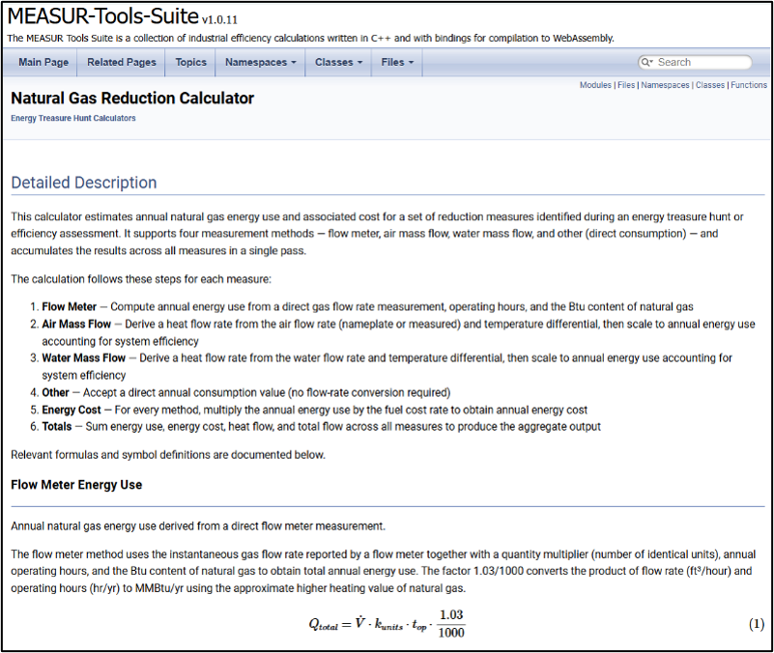Jump to the Modules section link
The height and width of the screenshot is (653, 774).
click(x=595, y=85)
